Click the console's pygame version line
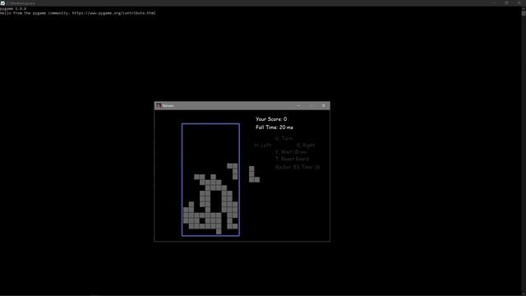 tap(13, 9)
